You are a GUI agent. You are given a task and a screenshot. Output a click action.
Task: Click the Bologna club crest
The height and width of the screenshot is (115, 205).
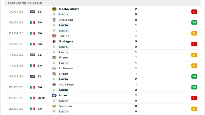(54, 41)
